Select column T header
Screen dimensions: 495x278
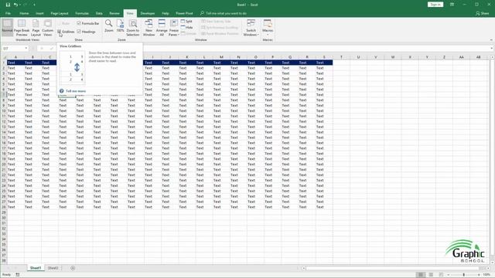(x=341, y=57)
